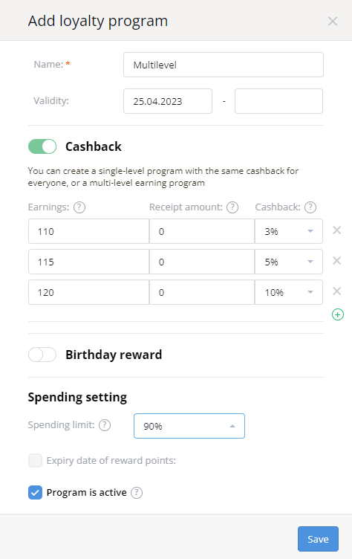Close the Add loyalty program dialog
The height and width of the screenshot is (559, 352).
(x=333, y=22)
